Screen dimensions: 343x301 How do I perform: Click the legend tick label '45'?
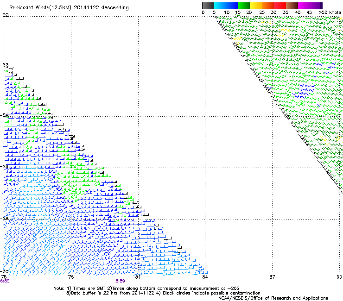tap(309, 12)
